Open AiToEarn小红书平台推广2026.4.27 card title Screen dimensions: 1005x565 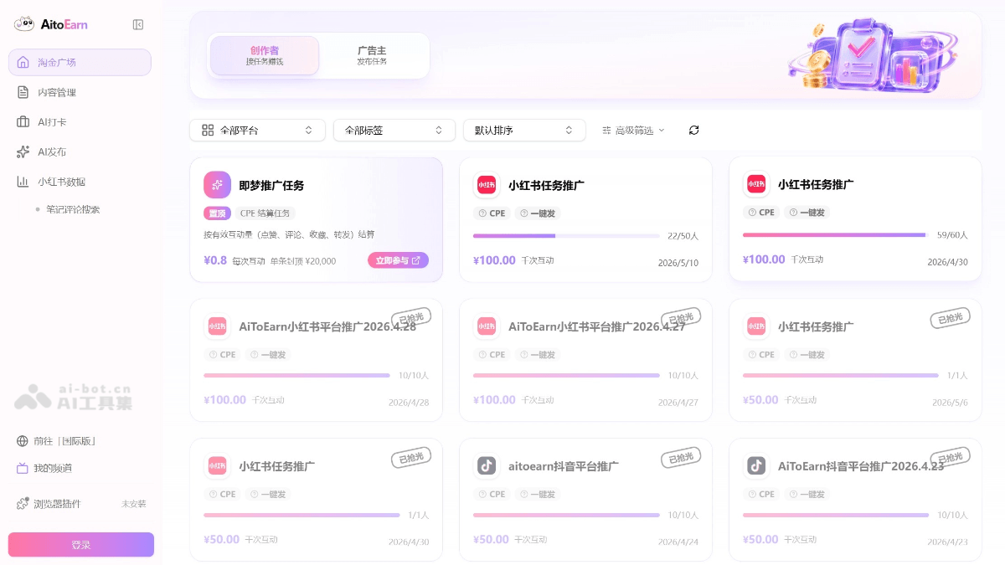pyautogui.click(x=597, y=326)
